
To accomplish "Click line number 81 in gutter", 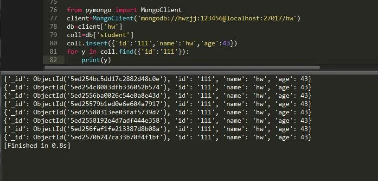I will (x=53, y=51).
